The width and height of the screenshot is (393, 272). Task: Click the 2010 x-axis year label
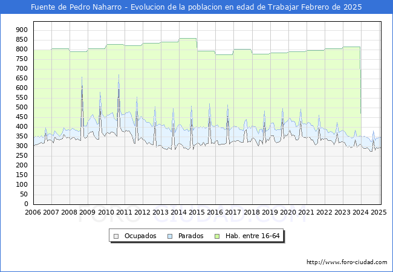106,212
